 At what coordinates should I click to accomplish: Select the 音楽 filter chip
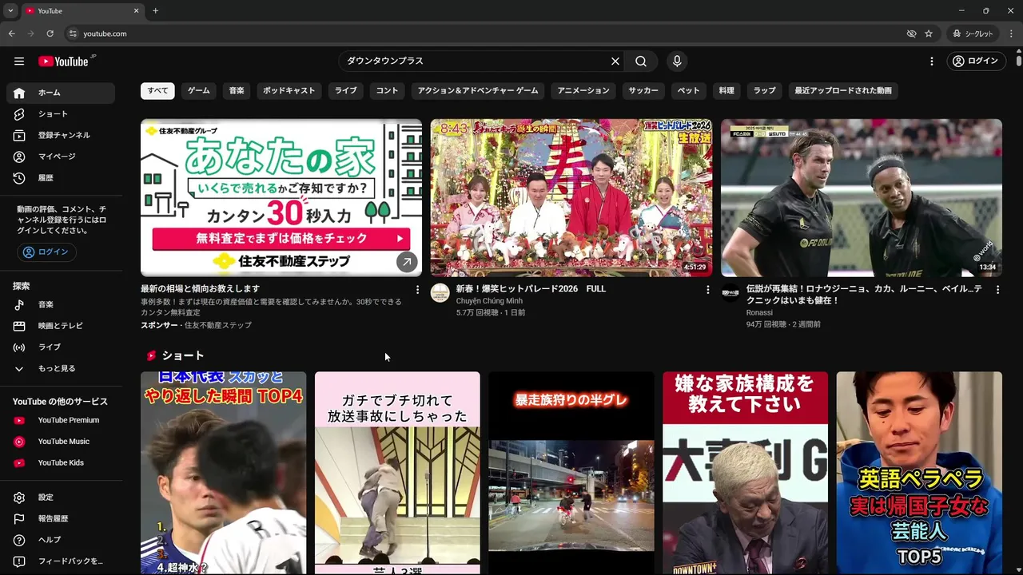pos(237,90)
